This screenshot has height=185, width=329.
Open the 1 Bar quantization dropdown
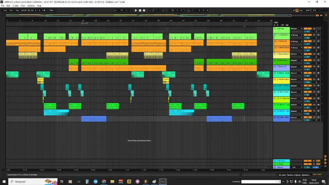53,10
